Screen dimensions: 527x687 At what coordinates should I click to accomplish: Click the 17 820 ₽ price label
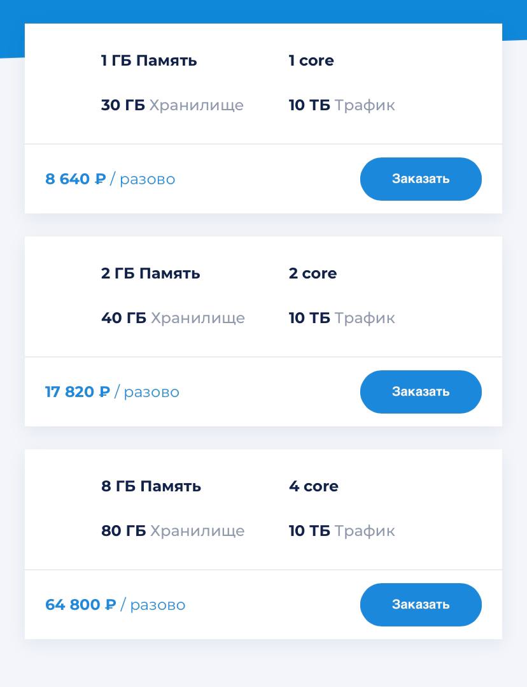click(x=78, y=392)
